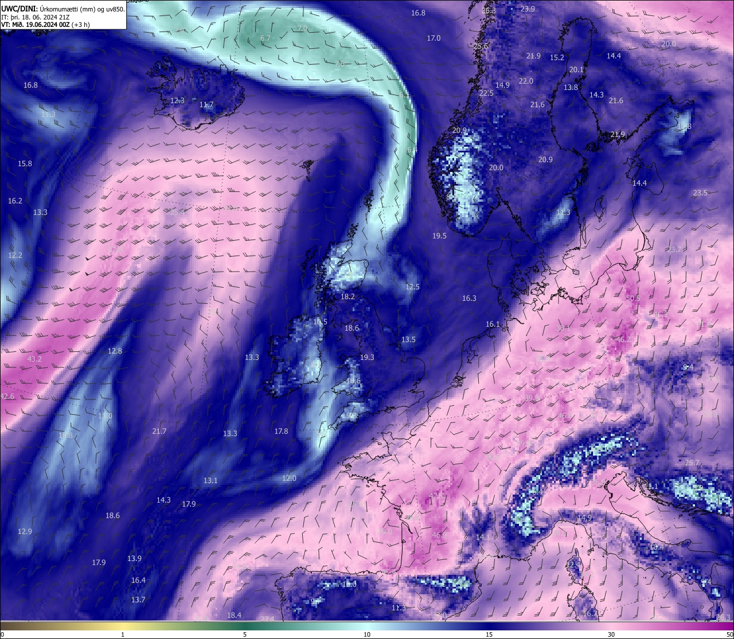Click the 13.7 value label
Image resolution: width=734 pixels, height=639 pixels.
pos(138,599)
